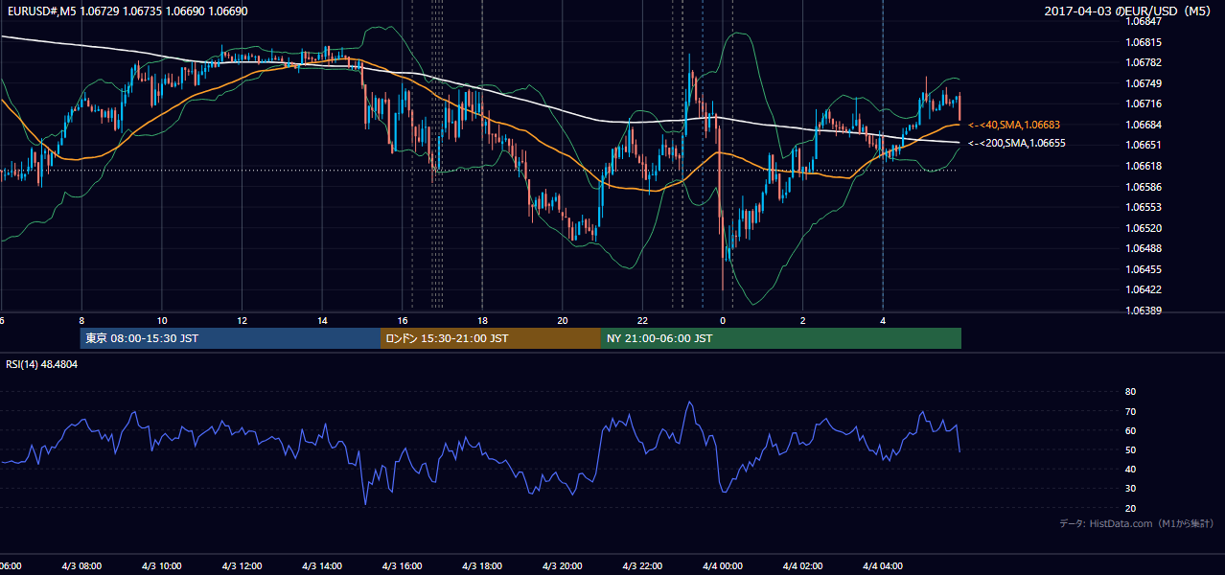Click price axis value 1.06815
This screenshot has height=575, width=1225.
pyautogui.click(x=1144, y=42)
